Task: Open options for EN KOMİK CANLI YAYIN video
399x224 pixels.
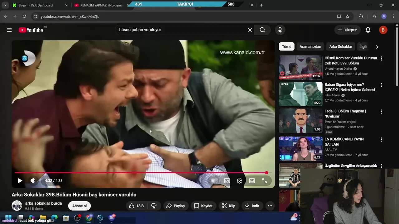Action: (x=381, y=140)
